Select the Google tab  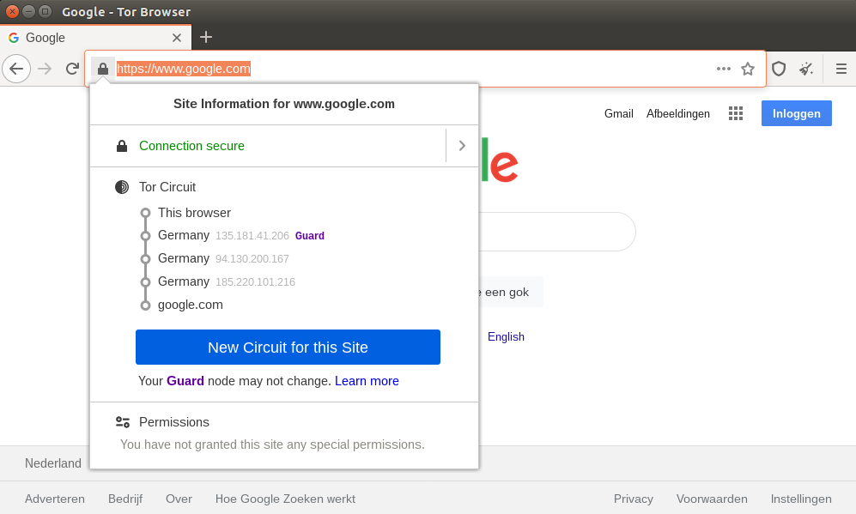click(95, 38)
